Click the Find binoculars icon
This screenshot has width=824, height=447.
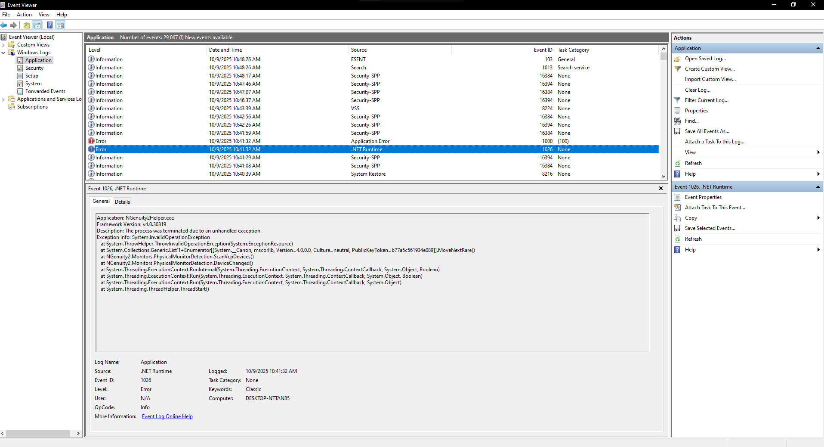(x=677, y=121)
